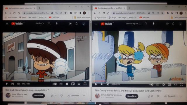Open extensions puzzle icon, right window
The height and width of the screenshot is (105, 187).
(x=167, y=13)
